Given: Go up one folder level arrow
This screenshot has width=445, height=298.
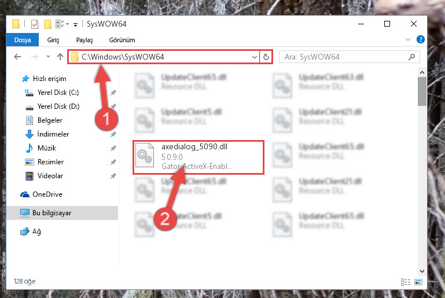Looking at the screenshot, I should tap(60, 57).
